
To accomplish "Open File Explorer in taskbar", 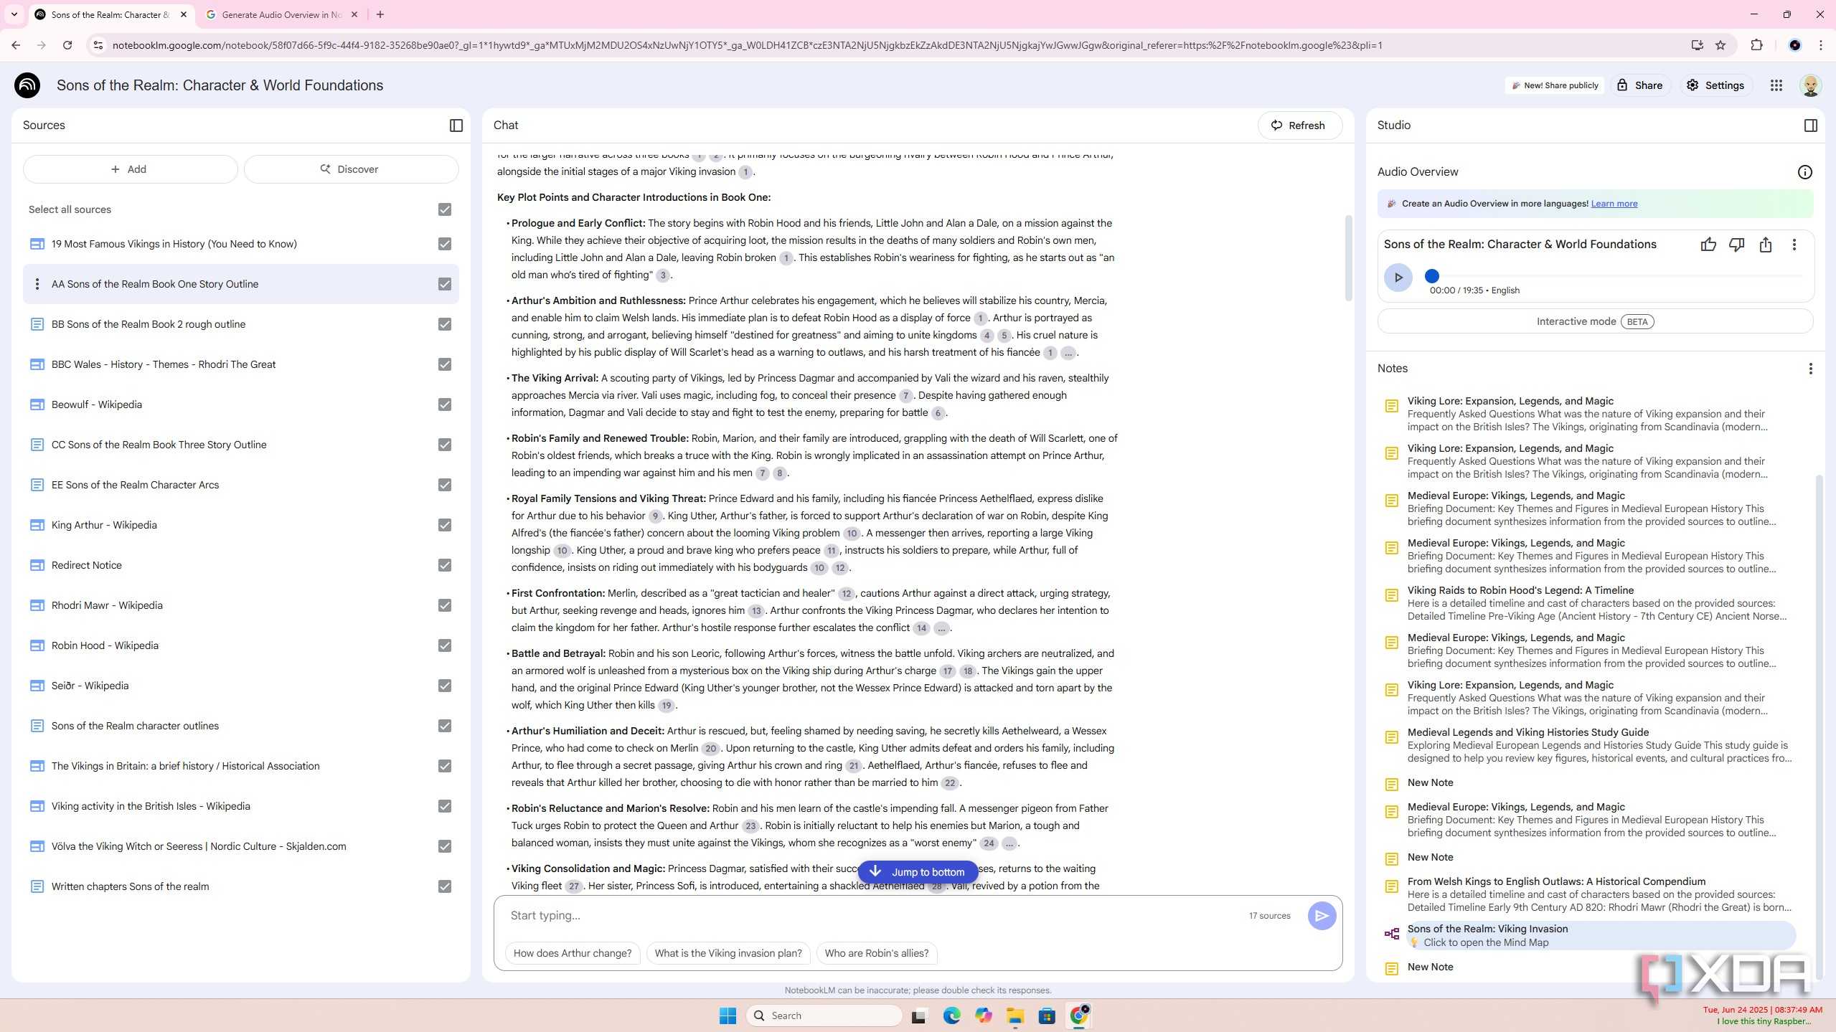I will pos(1014,1016).
